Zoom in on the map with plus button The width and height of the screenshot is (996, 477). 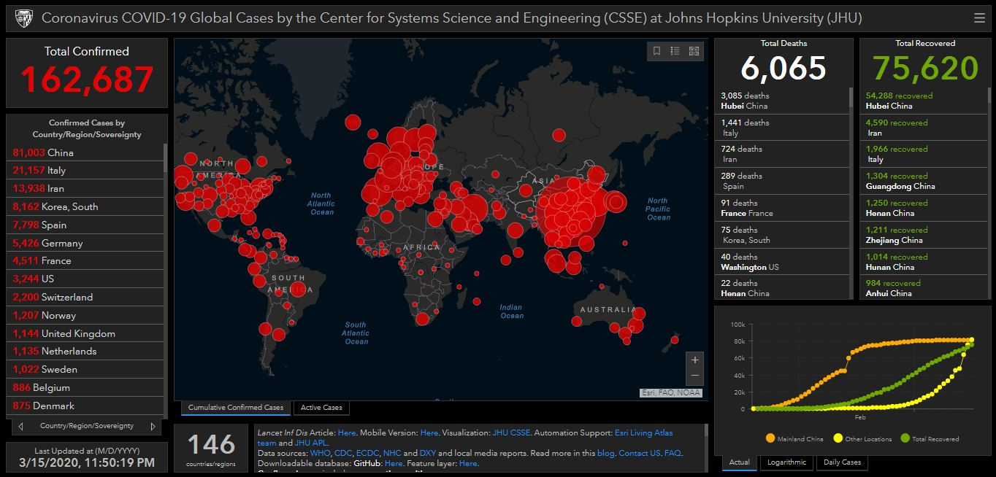tap(694, 360)
